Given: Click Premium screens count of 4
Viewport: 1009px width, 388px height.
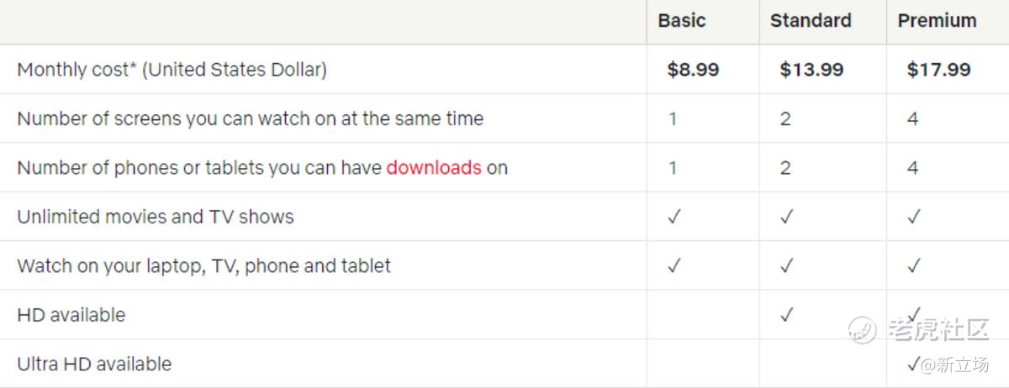Looking at the screenshot, I should coord(912,118).
